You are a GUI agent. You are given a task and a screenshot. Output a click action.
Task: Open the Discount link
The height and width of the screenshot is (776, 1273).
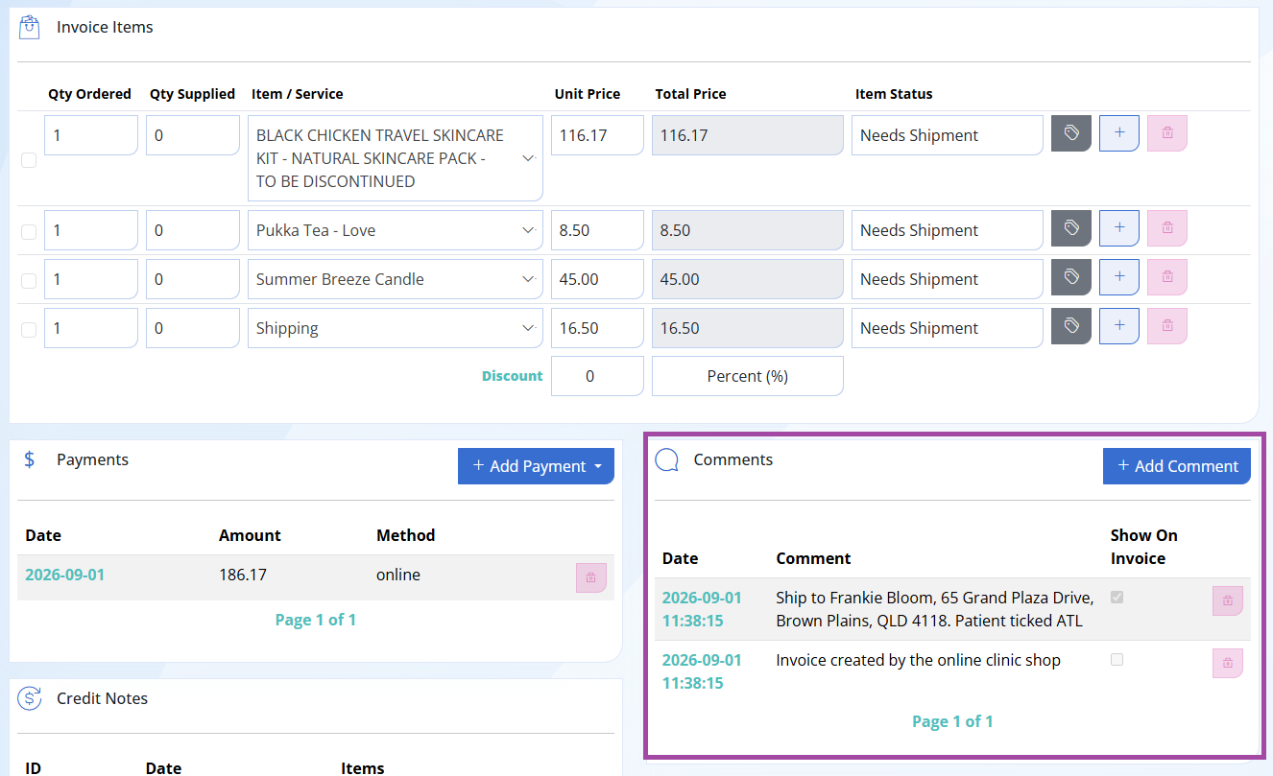pos(513,376)
